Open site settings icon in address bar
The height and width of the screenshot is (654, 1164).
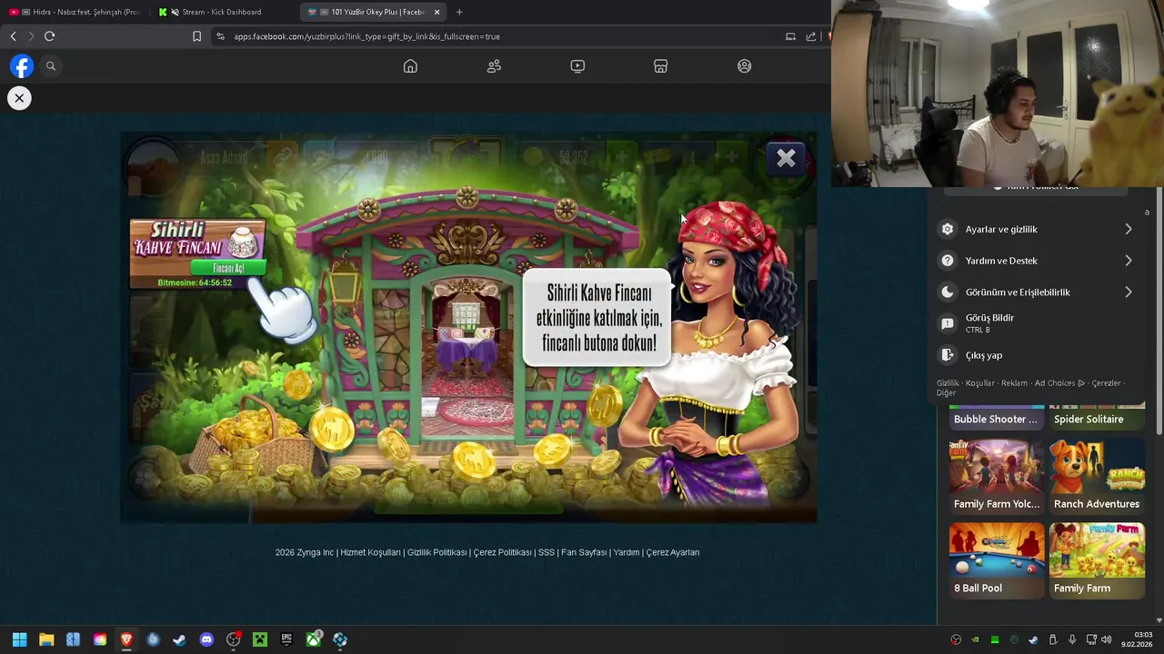(x=220, y=36)
